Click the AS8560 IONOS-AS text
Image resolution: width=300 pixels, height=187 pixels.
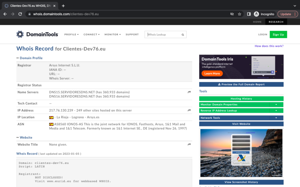(x=69, y=124)
